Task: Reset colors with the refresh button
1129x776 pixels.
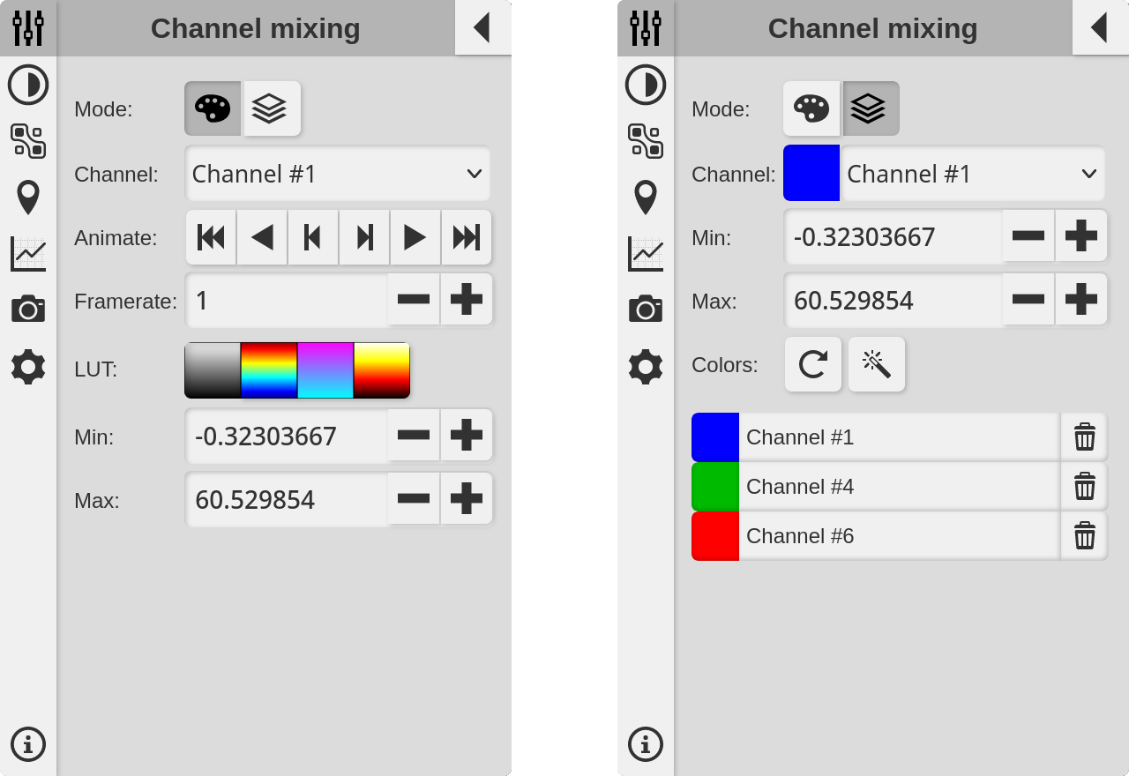Action: pyautogui.click(x=813, y=364)
